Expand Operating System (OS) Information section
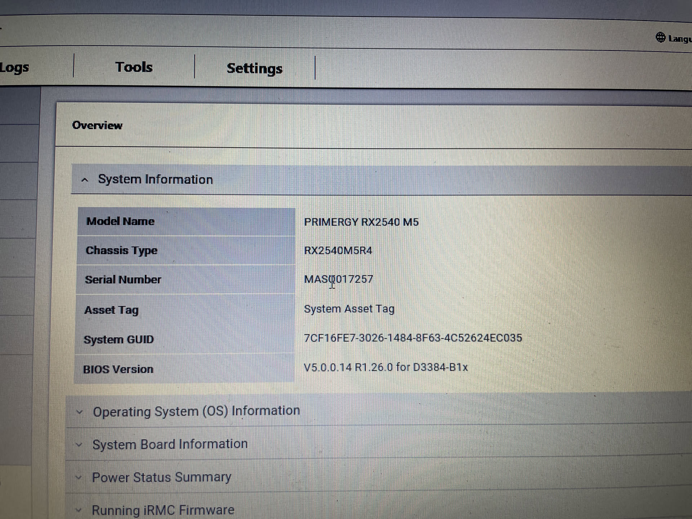This screenshot has width=692, height=519. [196, 411]
